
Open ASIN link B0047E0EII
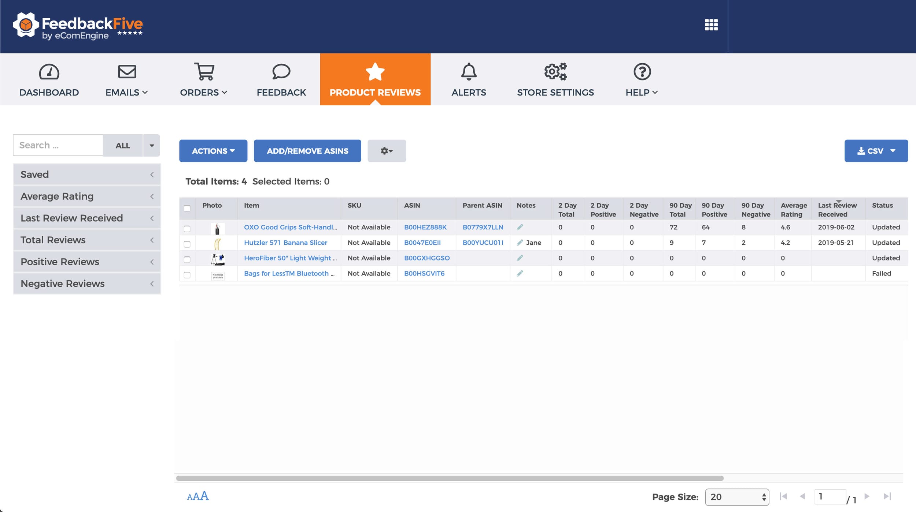tap(422, 243)
